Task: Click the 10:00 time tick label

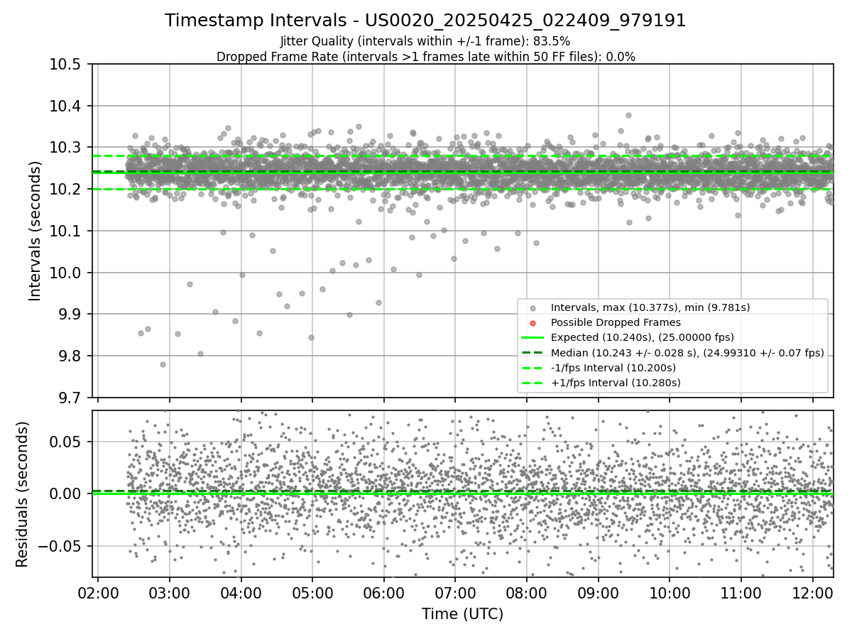Action: coord(670,592)
